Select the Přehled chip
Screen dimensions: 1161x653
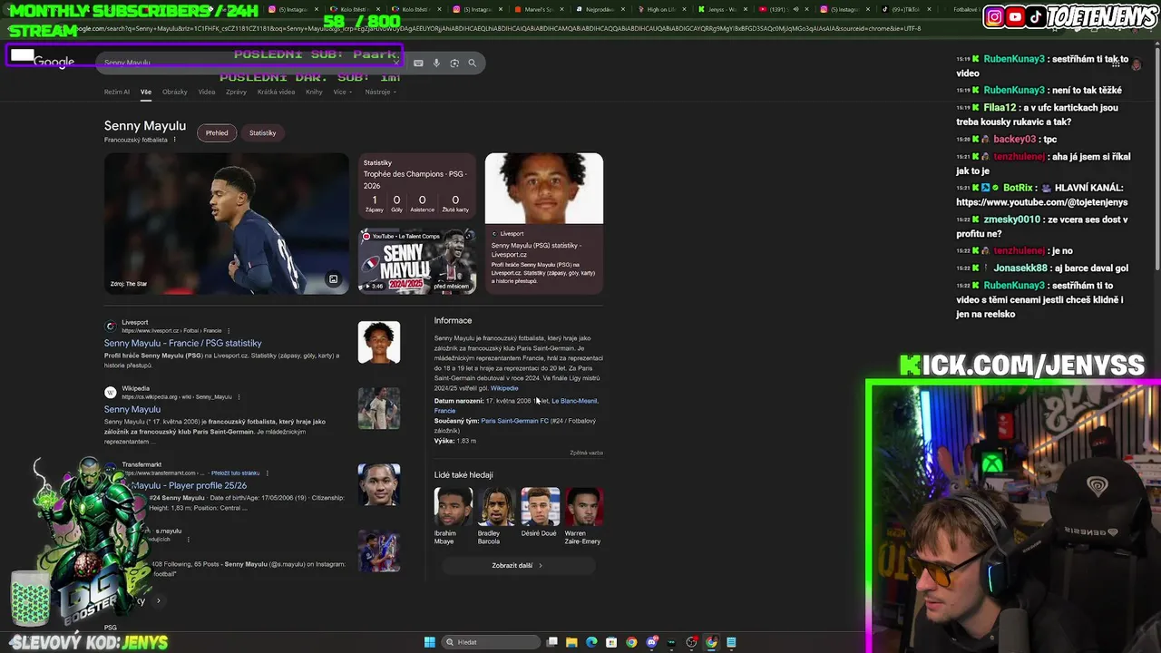tap(217, 132)
